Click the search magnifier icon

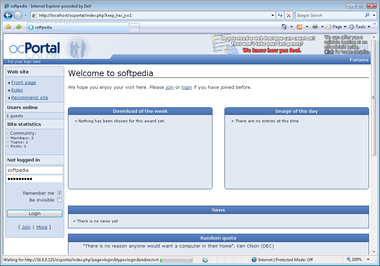pyautogui.click(x=367, y=15)
